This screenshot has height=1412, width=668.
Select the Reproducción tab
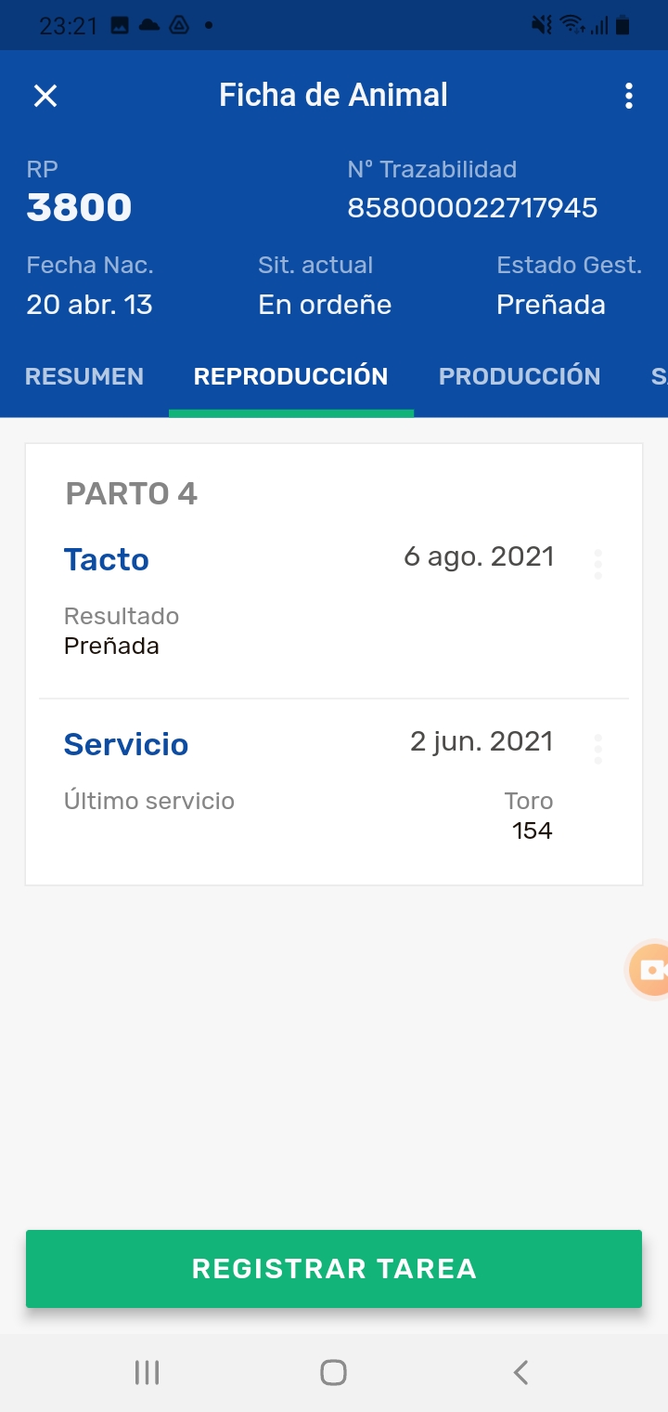290,376
